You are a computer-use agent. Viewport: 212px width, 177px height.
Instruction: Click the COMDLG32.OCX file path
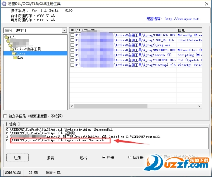125,35
